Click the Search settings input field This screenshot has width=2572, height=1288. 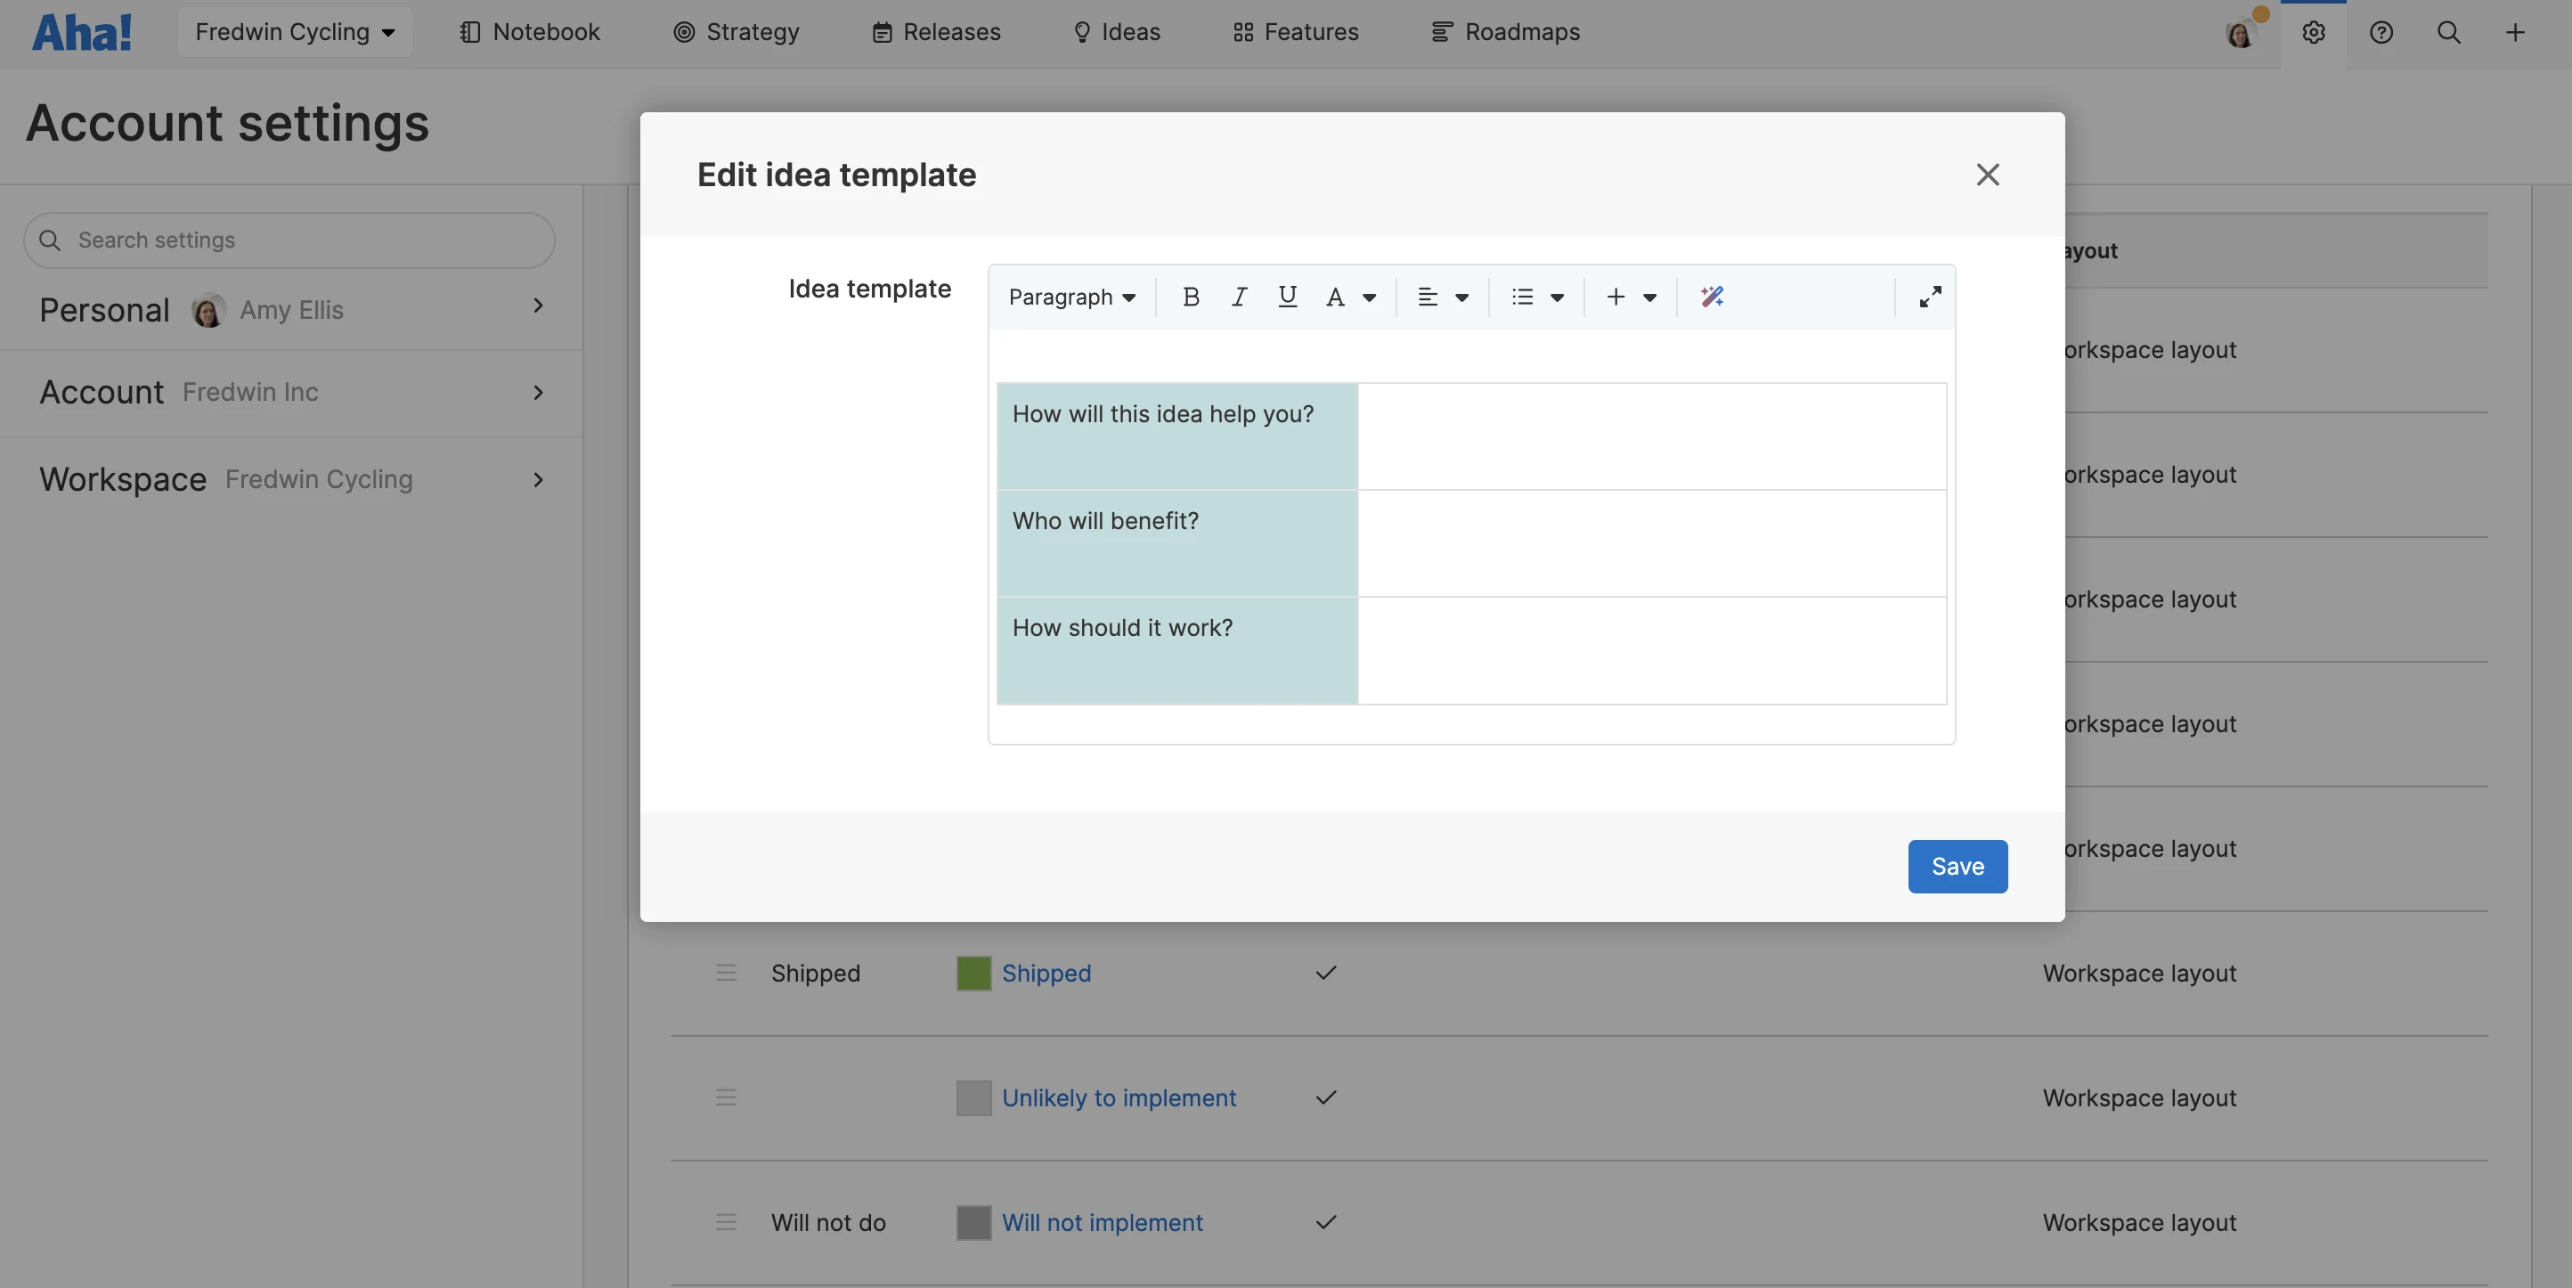point(289,240)
